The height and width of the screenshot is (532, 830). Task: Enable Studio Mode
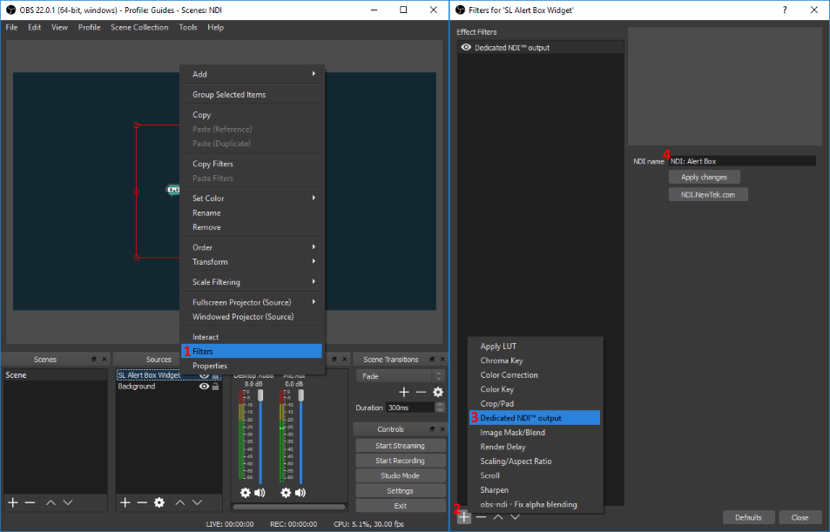coord(400,475)
